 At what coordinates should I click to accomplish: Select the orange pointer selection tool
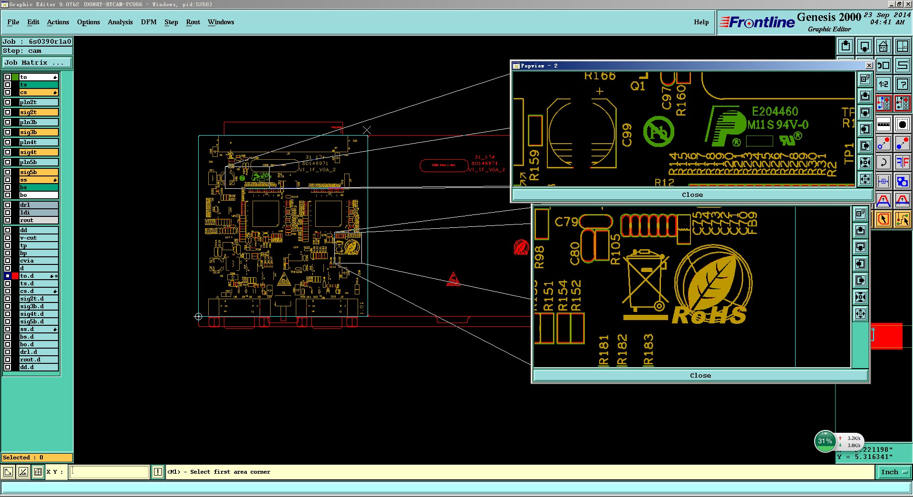[883, 219]
